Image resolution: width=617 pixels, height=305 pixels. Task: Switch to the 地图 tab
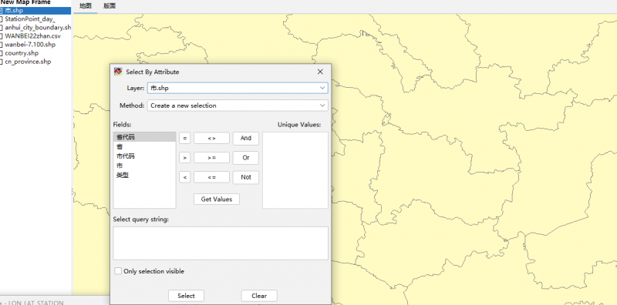[x=86, y=6]
